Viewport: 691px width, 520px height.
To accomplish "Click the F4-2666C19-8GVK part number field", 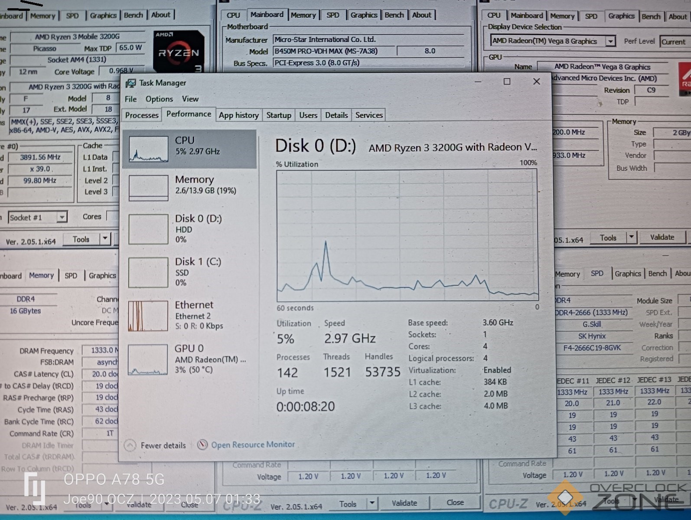I will [592, 348].
